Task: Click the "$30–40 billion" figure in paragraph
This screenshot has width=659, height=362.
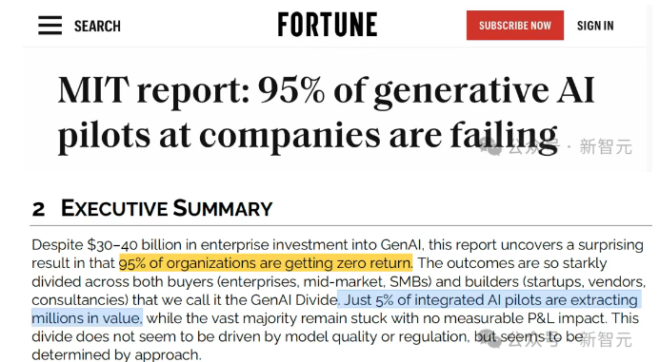Action: tap(129, 245)
